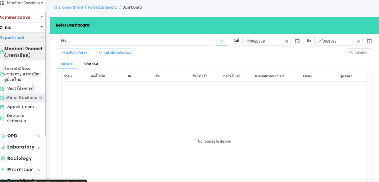Click the ลงรับ Refer In button

pos(74,53)
